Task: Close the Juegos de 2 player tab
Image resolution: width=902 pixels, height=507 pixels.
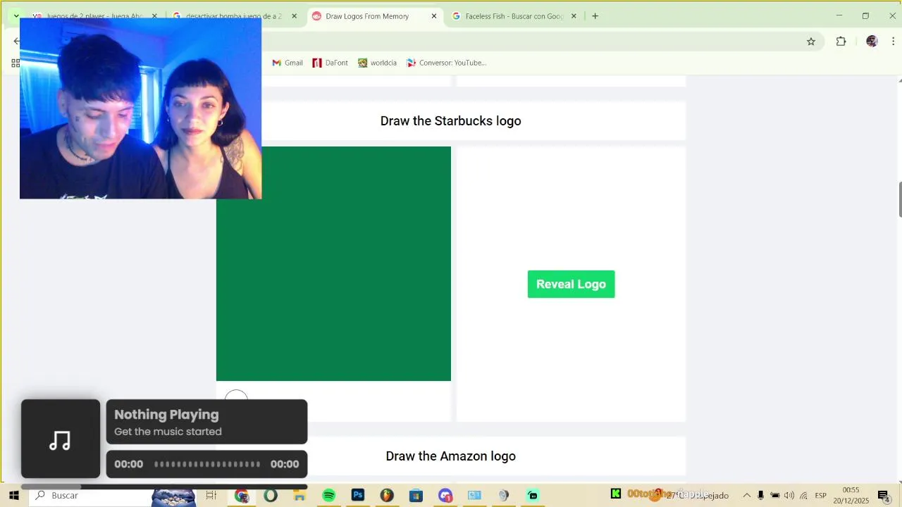Action: [x=154, y=16]
